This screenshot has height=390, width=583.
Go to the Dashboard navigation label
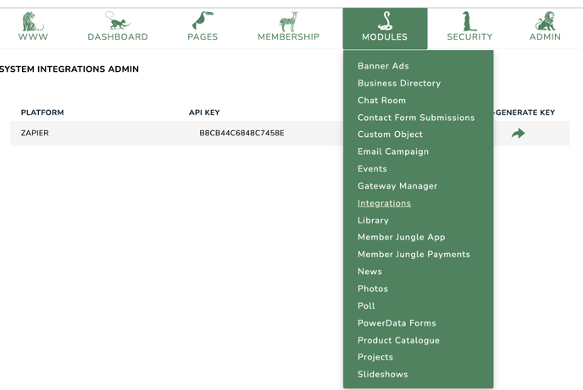[x=118, y=36]
